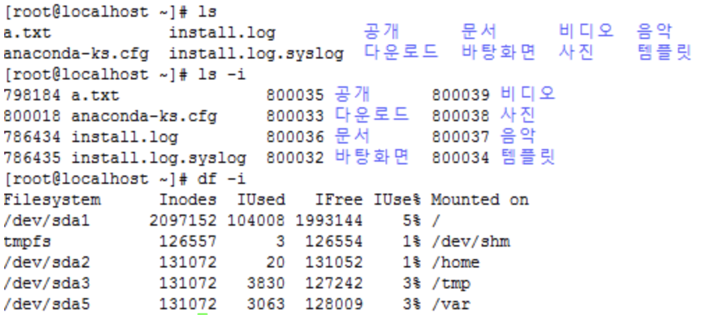The image size is (703, 319).
Task: Click the Filesystem column header
Action: coord(52,200)
